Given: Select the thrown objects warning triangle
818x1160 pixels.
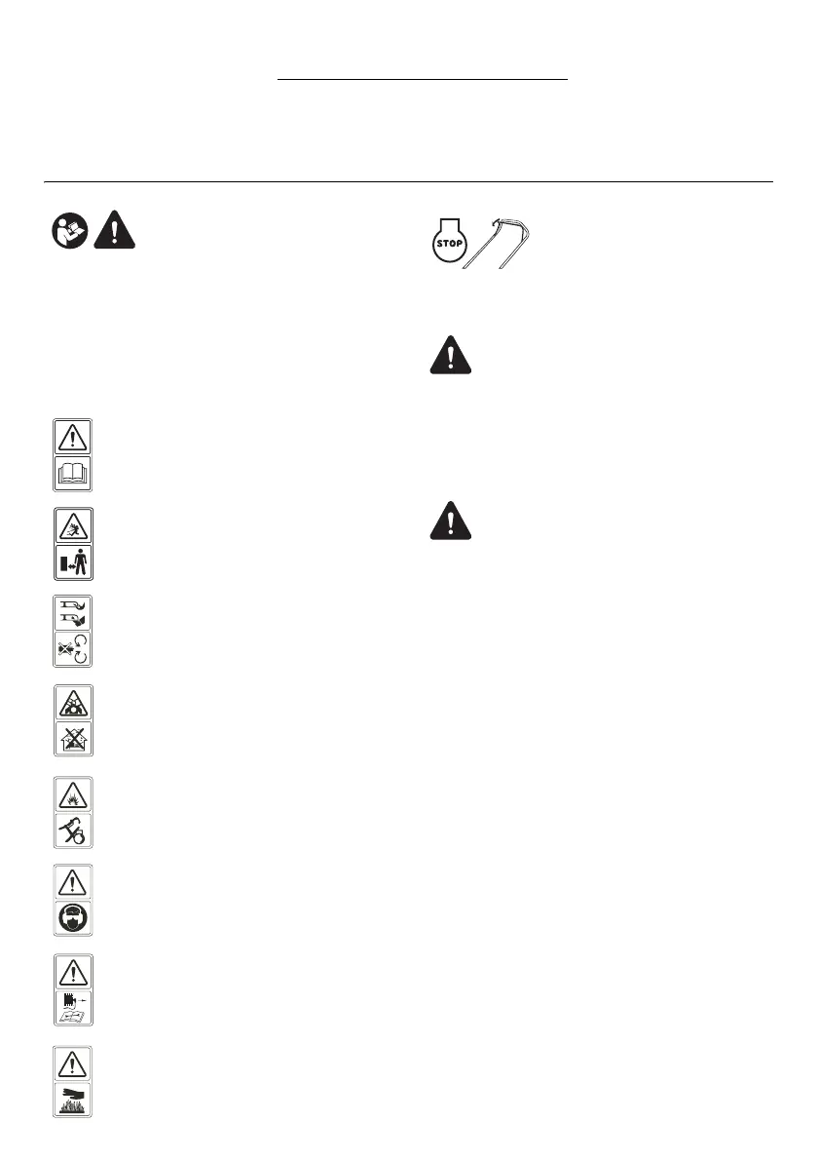Looking at the screenshot, I should pos(73,526).
